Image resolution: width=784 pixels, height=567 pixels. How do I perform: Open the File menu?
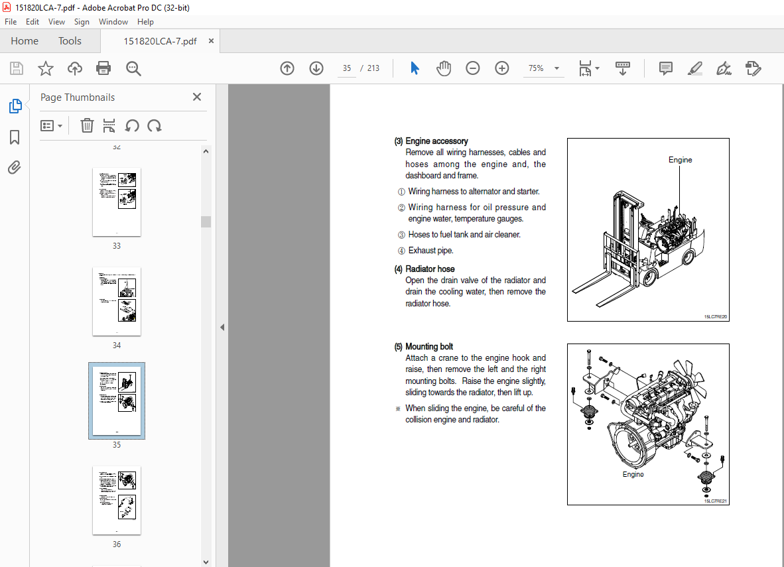tap(11, 21)
